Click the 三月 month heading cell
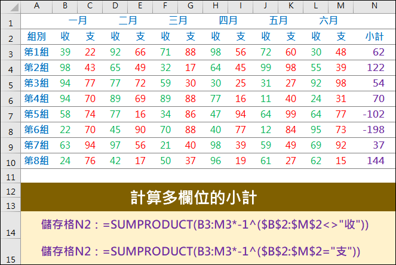 point(178,21)
